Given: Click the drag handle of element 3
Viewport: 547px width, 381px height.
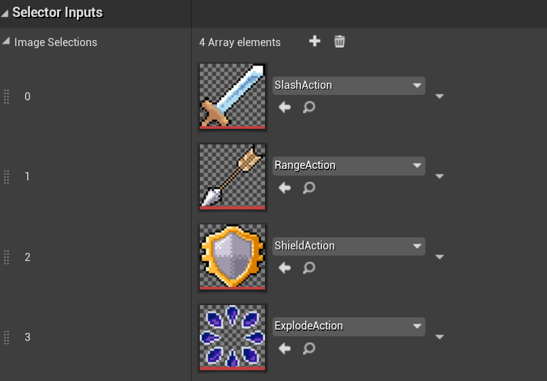Looking at the screenshot, I should [x=7, y=337].
